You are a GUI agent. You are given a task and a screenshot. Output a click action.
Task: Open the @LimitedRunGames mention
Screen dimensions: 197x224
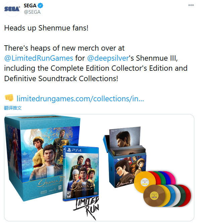click(39, 58)
